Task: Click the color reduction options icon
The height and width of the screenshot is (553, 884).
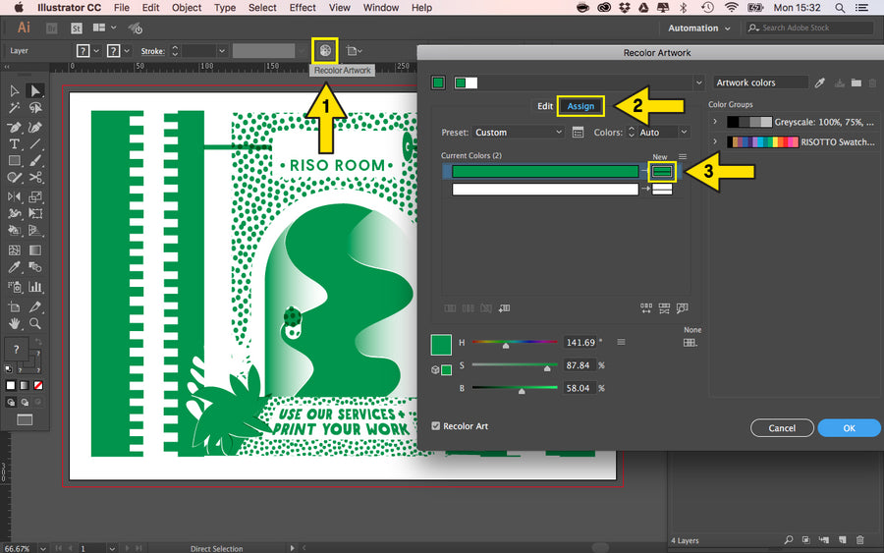Action: [578, 132]
